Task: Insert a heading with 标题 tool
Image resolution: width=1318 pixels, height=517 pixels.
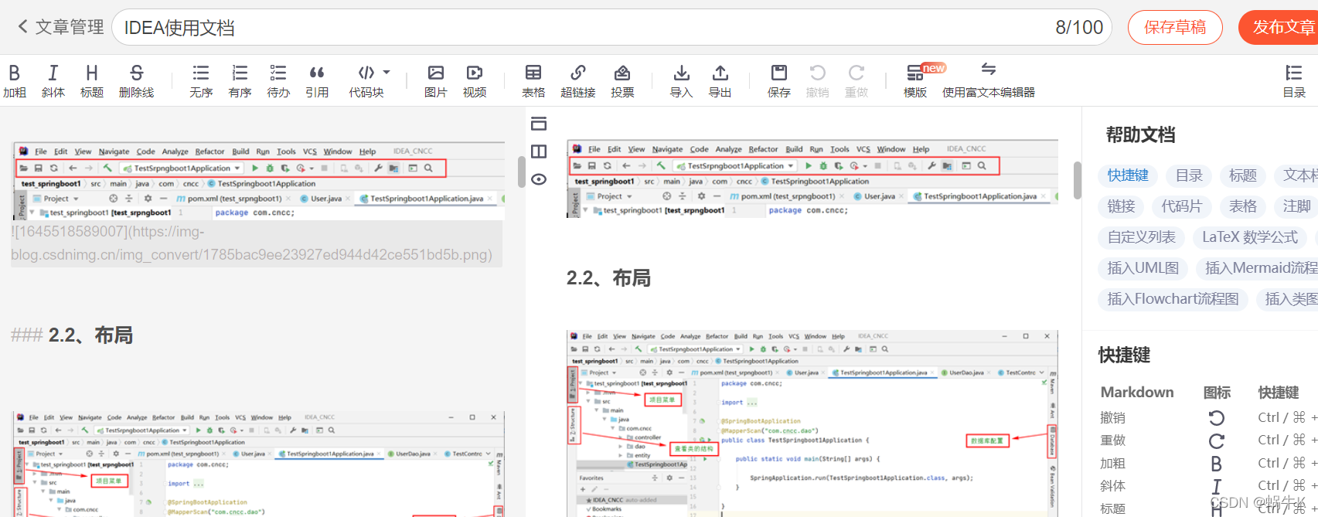Action: click(x=91, y=81)
